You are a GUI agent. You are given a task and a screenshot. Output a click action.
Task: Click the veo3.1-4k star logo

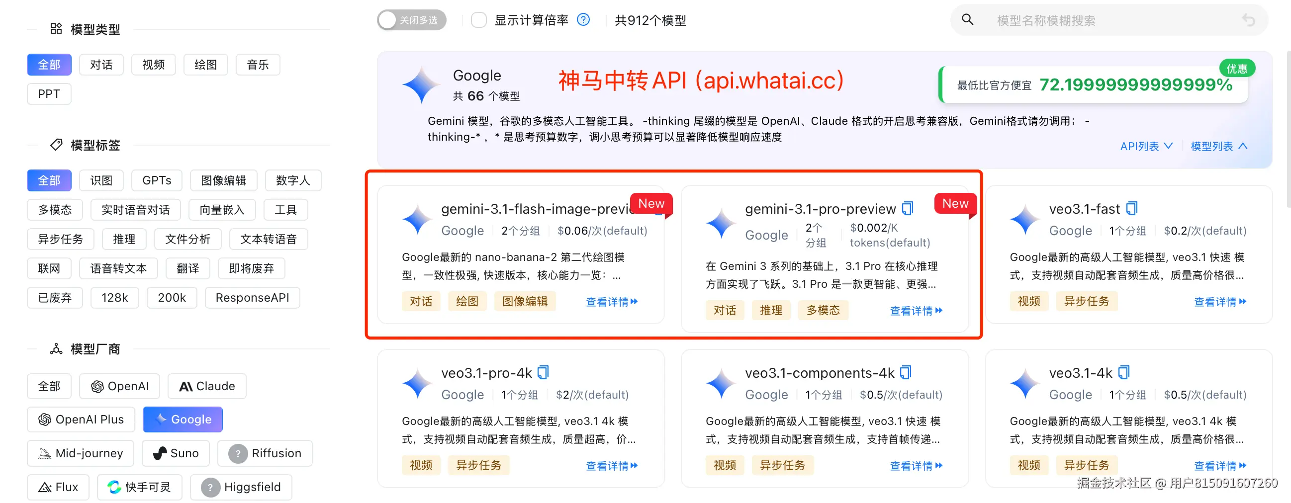click(1025, 384)
